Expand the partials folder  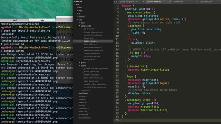click(x=77, y=17)
